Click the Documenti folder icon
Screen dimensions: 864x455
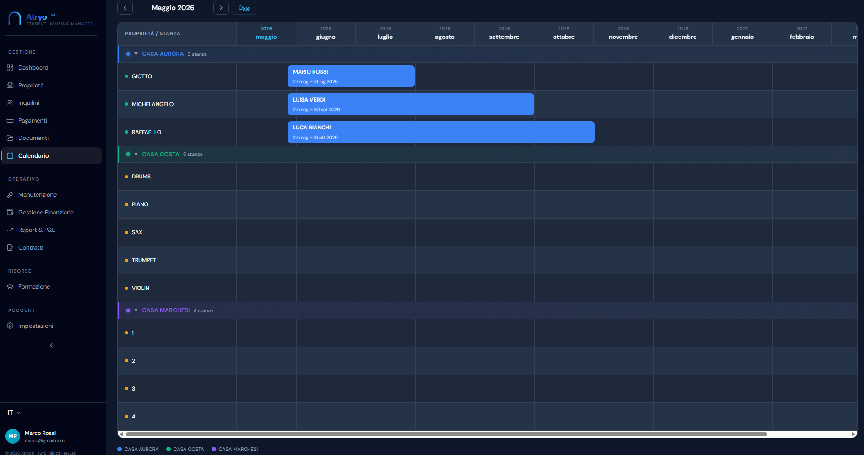click(10, 138)
